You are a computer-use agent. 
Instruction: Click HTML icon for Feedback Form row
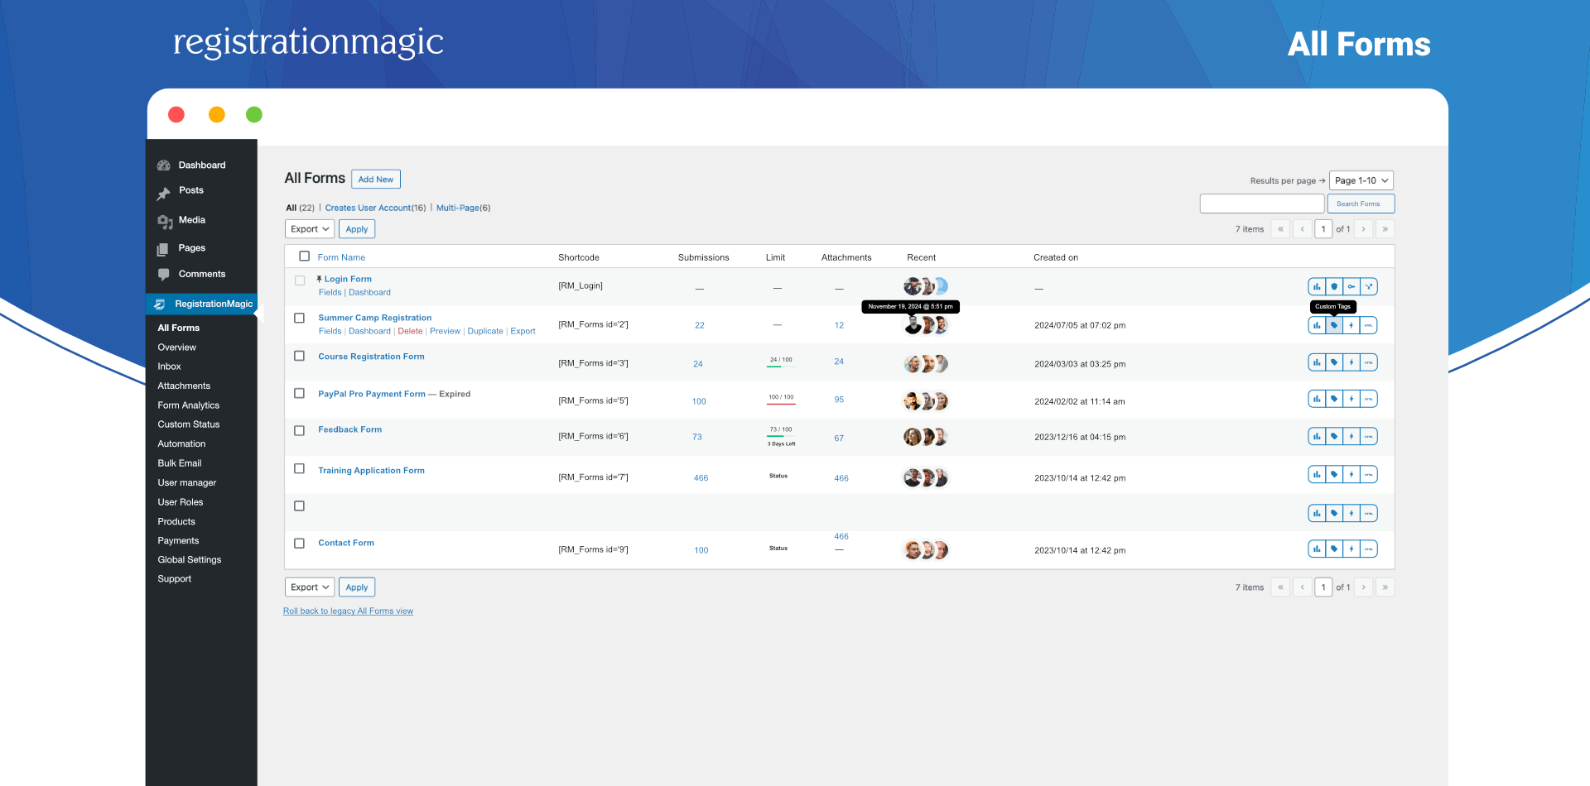click(x=1369, y=436)
